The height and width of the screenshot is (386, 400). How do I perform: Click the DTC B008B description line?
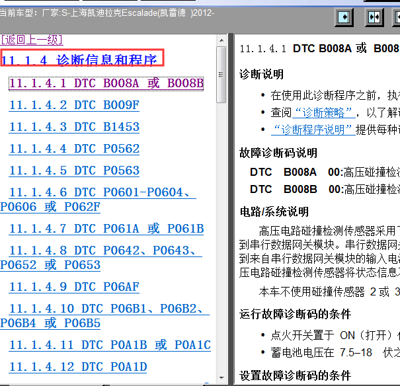[325, 189]
